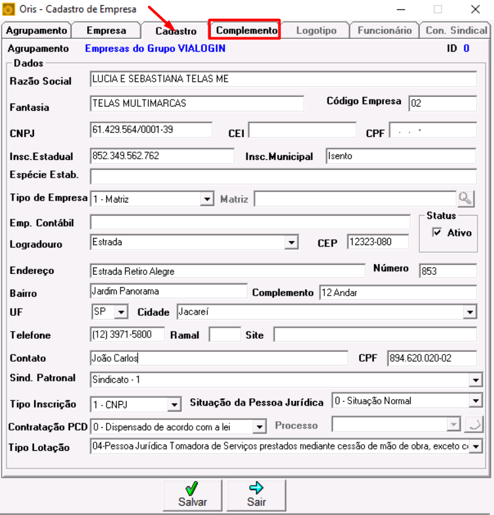Close the Cadastro de Empresa window
The height and width of the screenshot is (515, 494).
tap(475, 9)
